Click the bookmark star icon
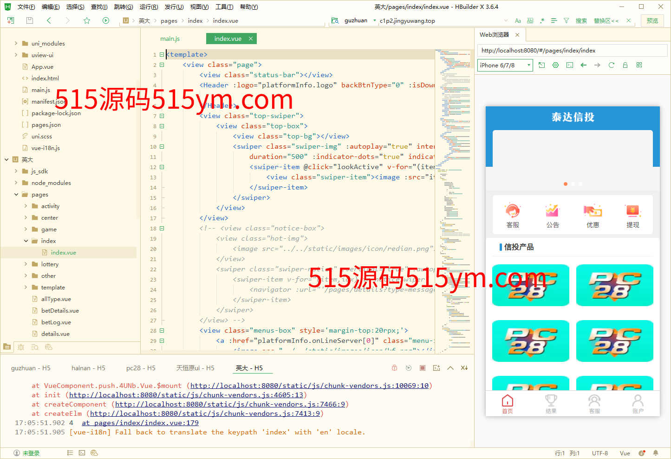Viewport: 671px width, 459px height. pos(87,20)
